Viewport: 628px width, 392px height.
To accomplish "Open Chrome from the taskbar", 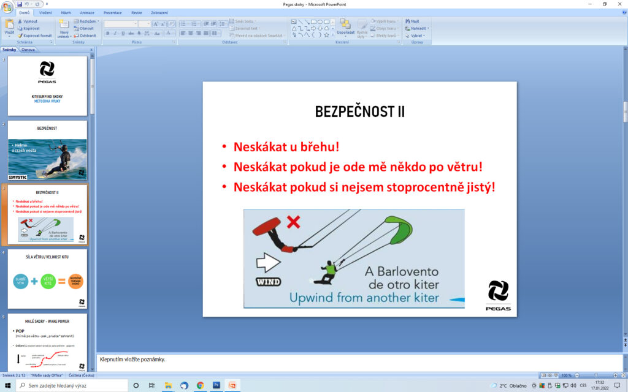I will click(201, 386).
